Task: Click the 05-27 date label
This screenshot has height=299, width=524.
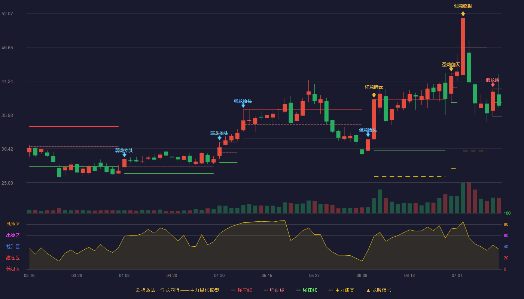Action: [314, 275]
